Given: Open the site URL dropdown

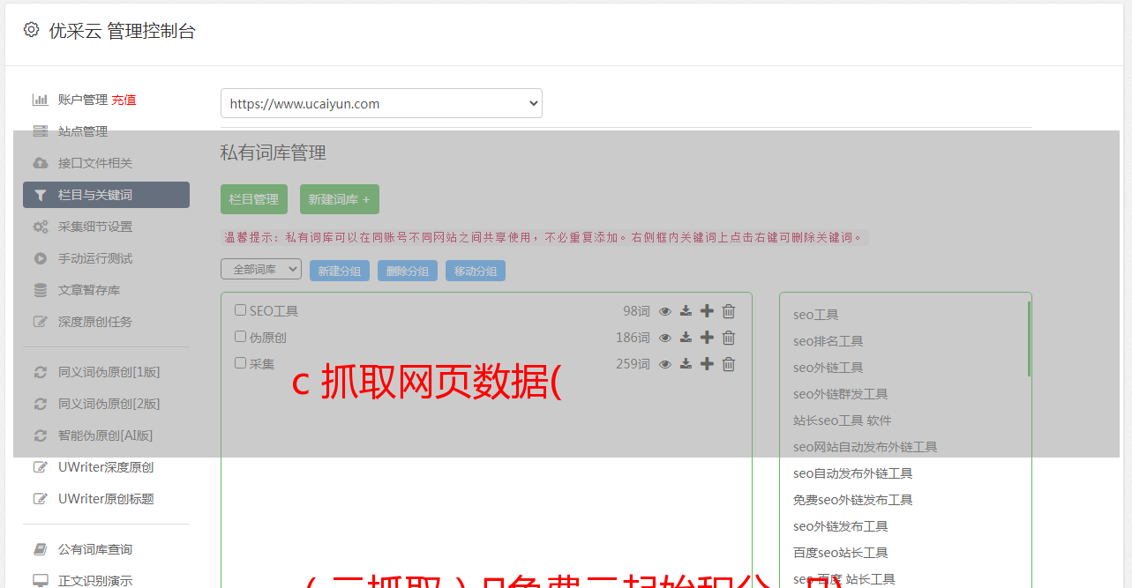Looking at the screenshot, I should pyautogui.click(x=381, y=103).
